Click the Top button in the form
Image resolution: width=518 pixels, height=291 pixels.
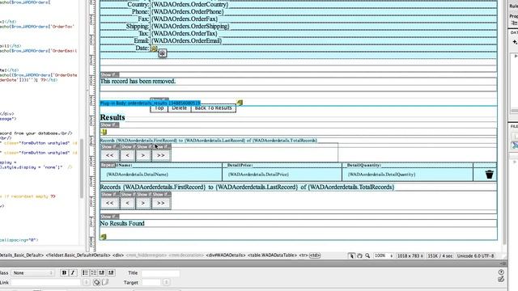pos(159,108)
